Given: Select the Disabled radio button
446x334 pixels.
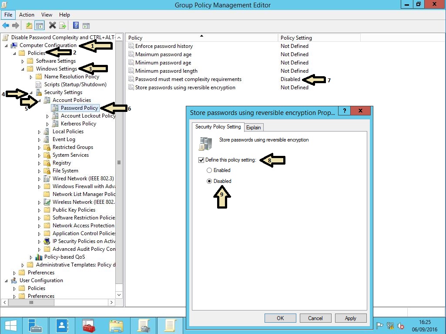Looking at the screenshot, I should [208, 181].
